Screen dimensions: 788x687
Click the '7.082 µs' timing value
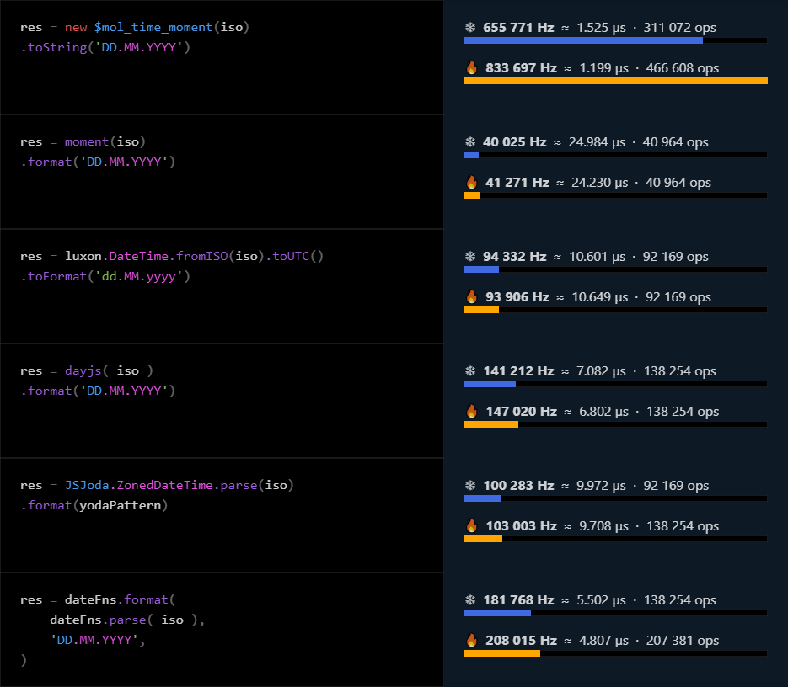(x=601, y=371)
